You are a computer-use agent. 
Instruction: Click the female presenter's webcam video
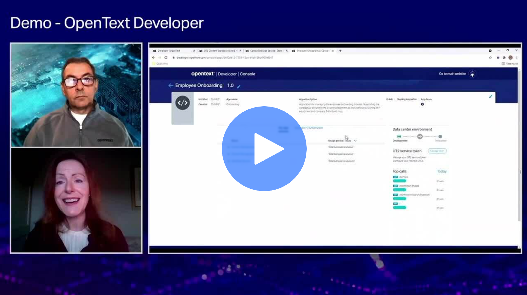76,200
